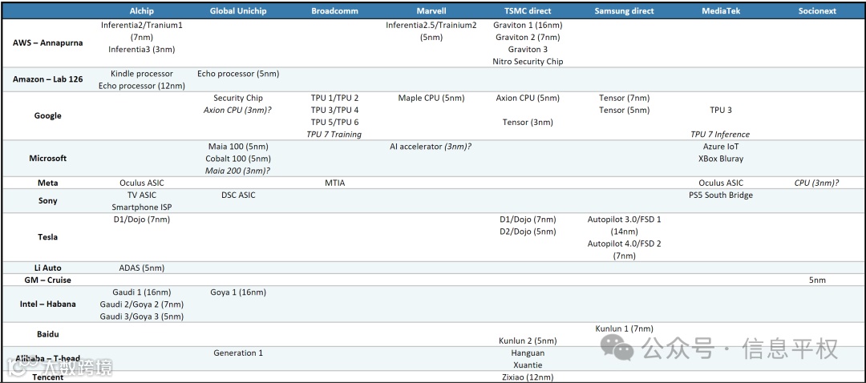Select Tensor (7nm) under Samsung direct

click(x=624, y=98)
